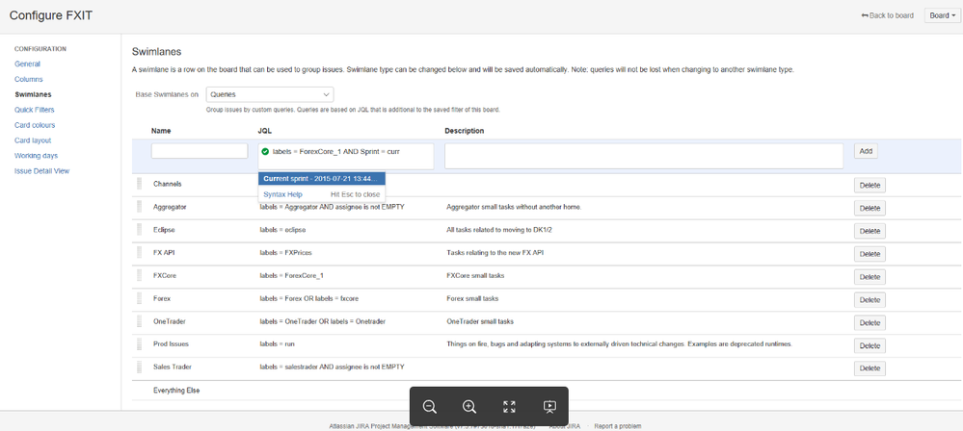Open the Quick Filters configuration page
This screenshot has height=431, width=963.
click(35, 110)
